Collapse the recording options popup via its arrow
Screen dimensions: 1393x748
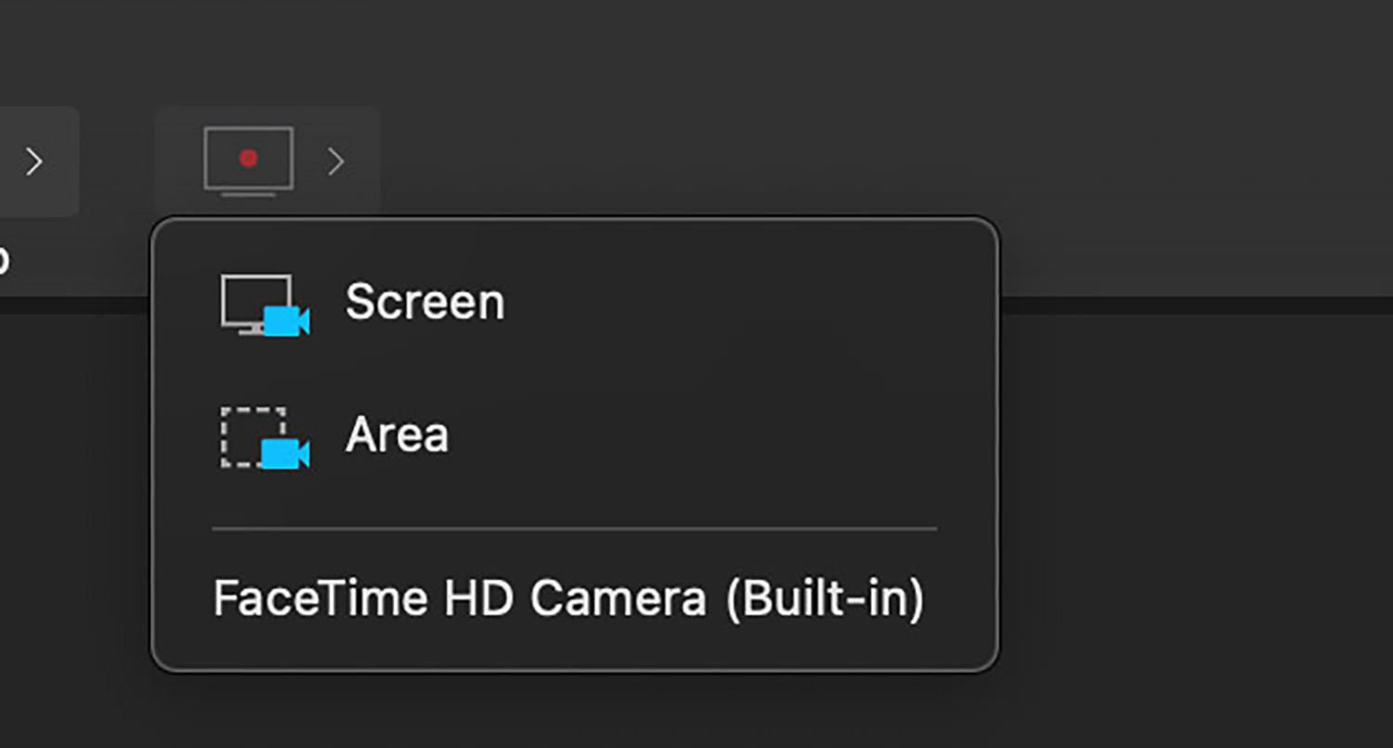336,162
